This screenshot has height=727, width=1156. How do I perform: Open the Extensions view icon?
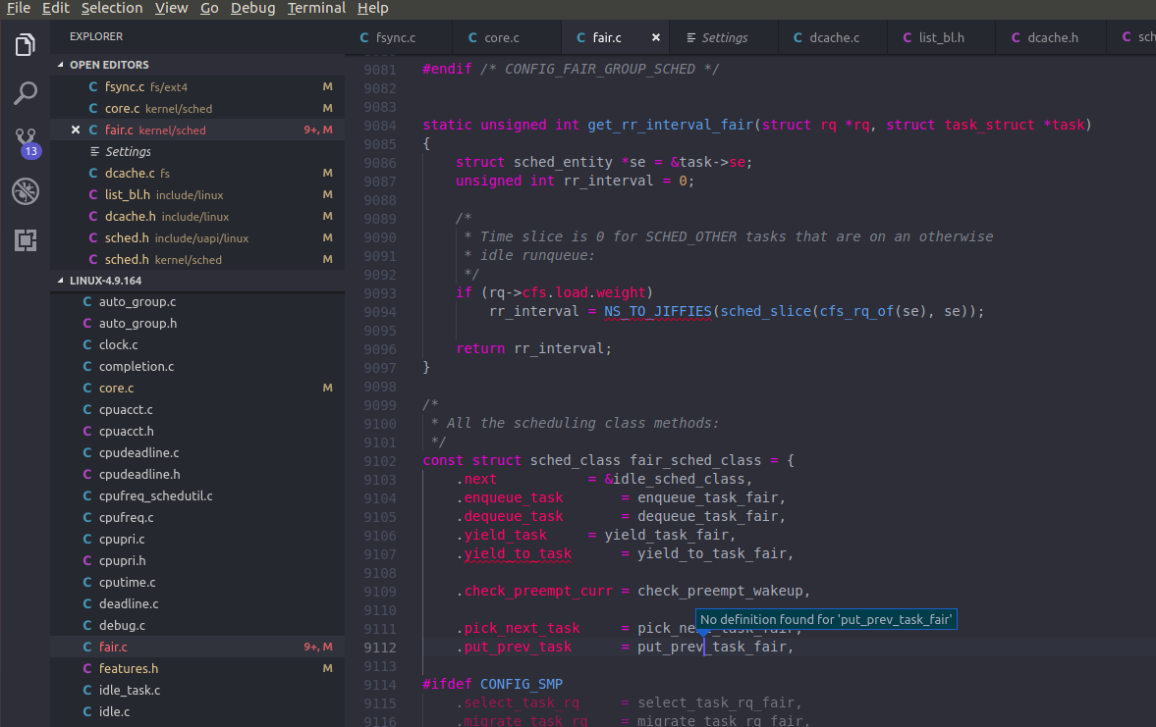(25, 240)
